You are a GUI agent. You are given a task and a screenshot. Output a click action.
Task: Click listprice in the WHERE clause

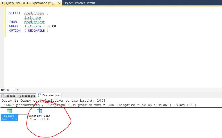(x=33, y=26)
